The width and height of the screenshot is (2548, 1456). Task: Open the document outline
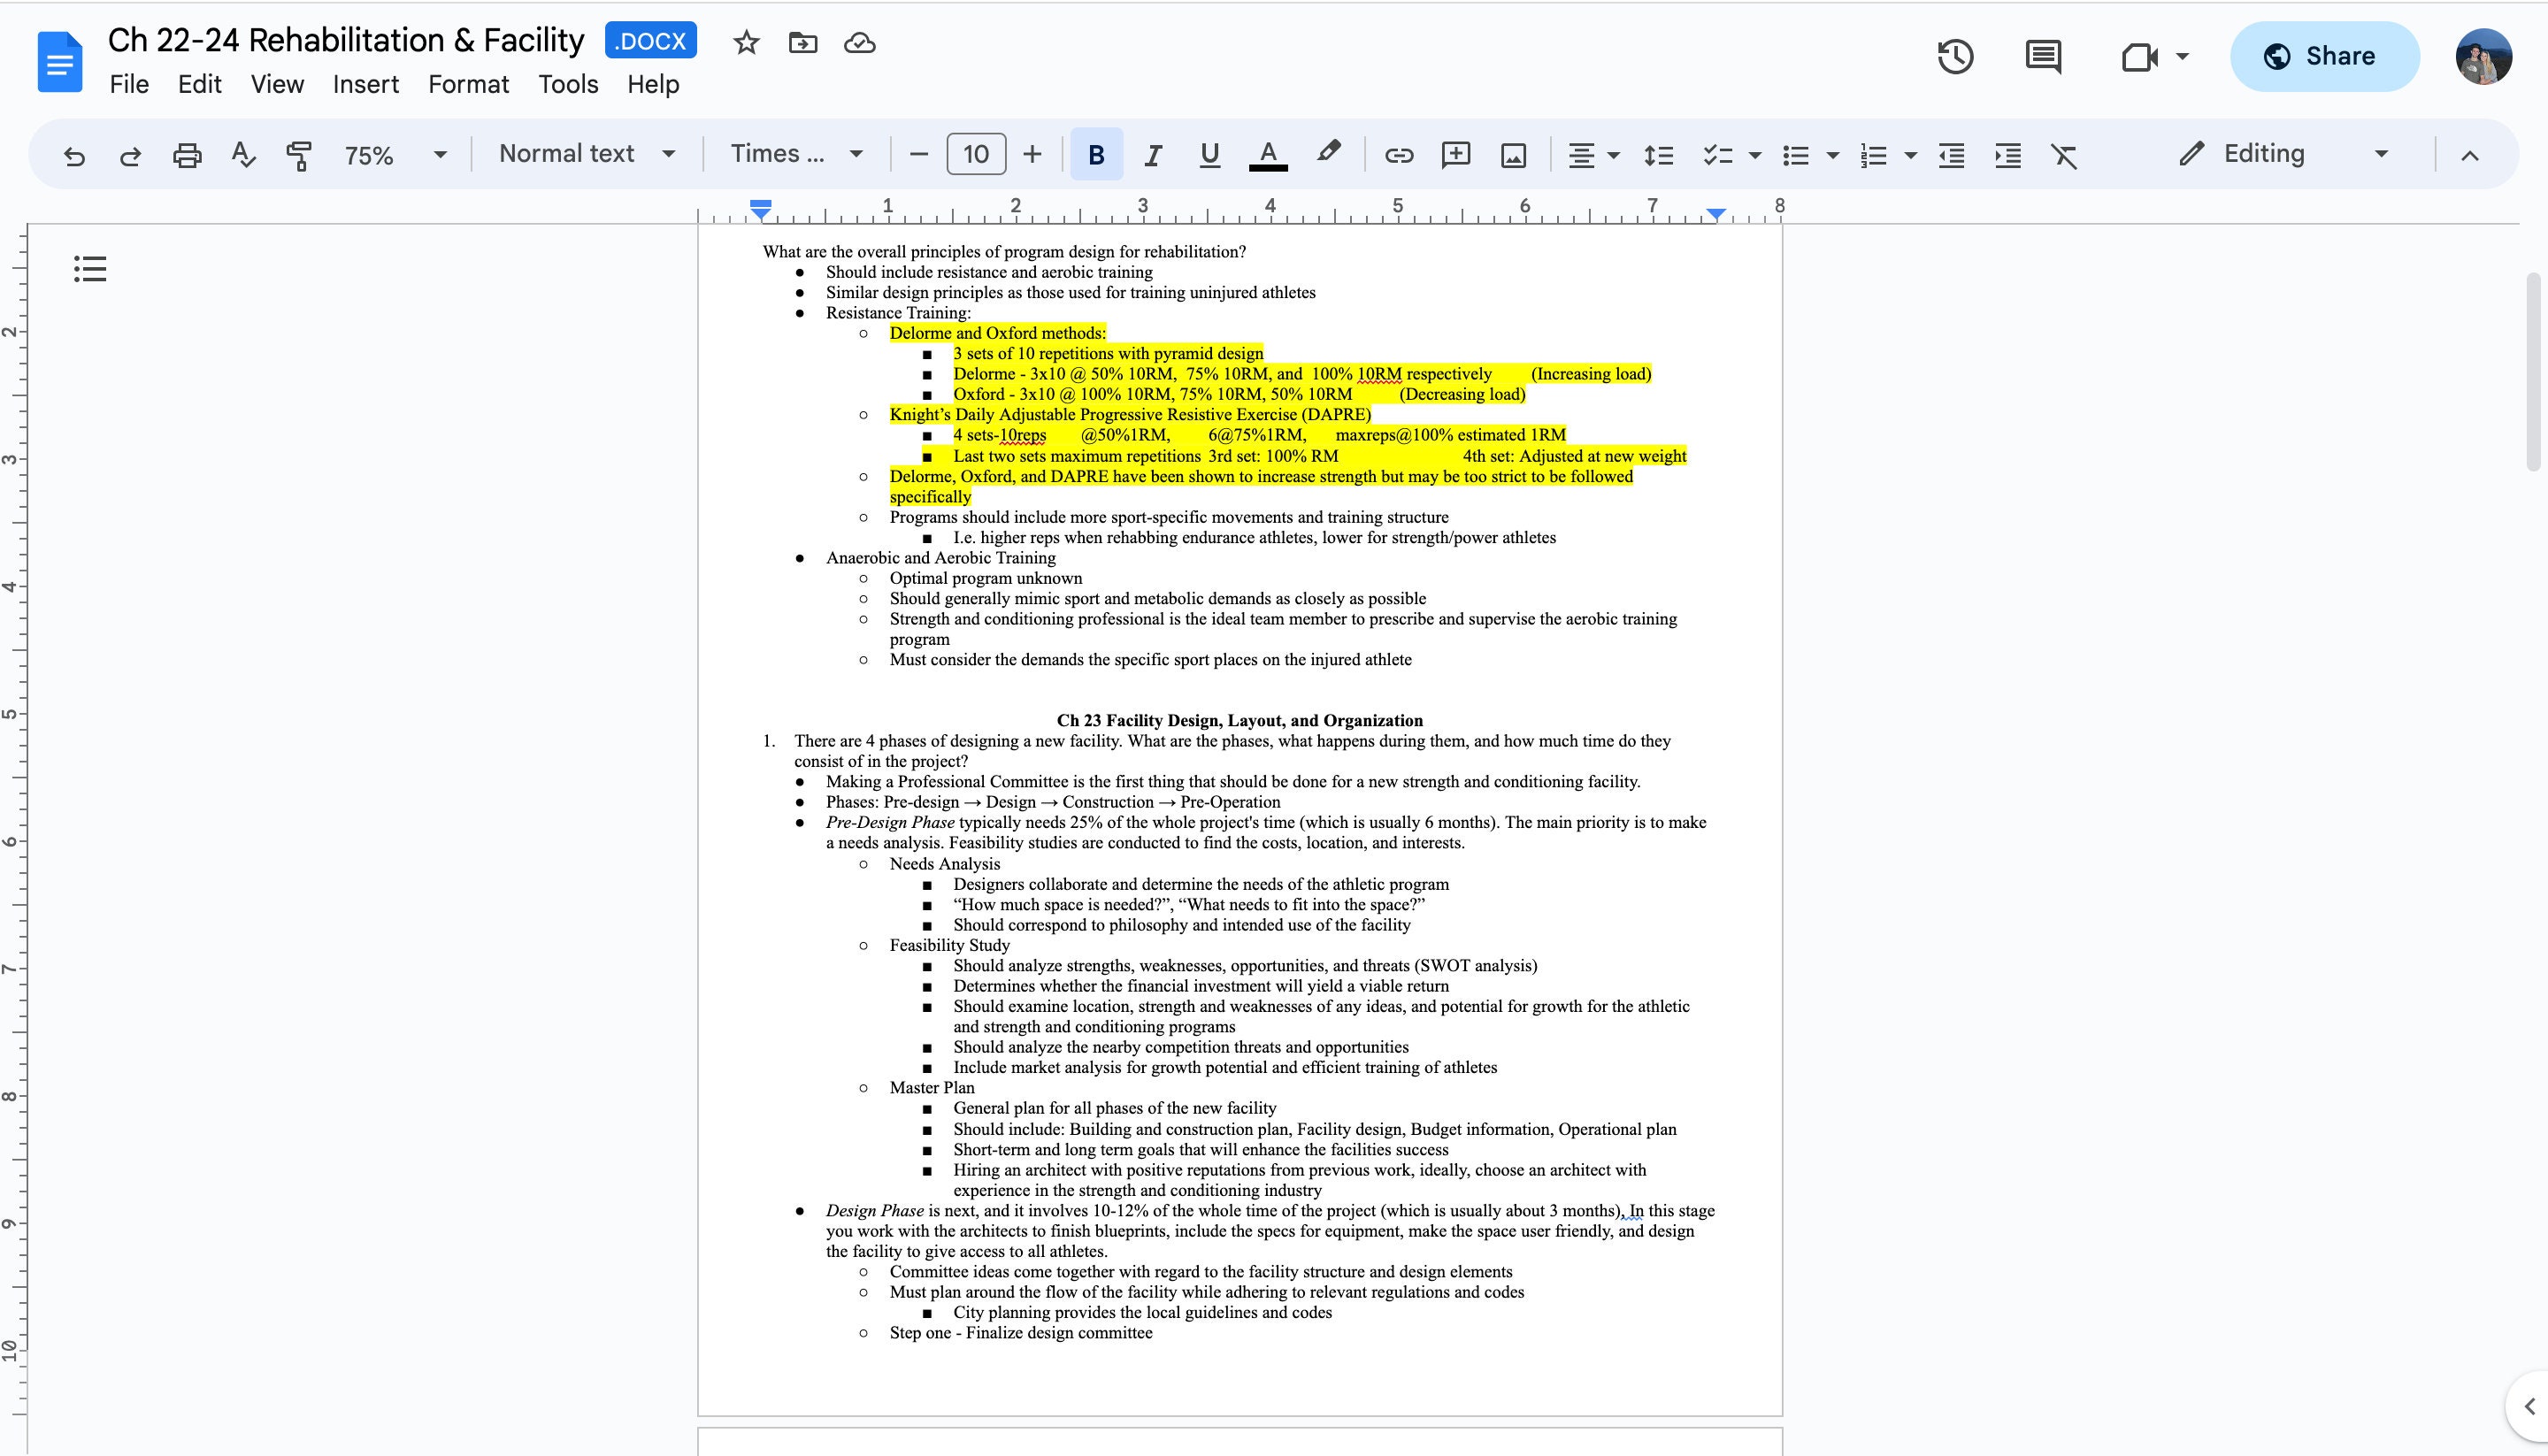coord(90,268)
